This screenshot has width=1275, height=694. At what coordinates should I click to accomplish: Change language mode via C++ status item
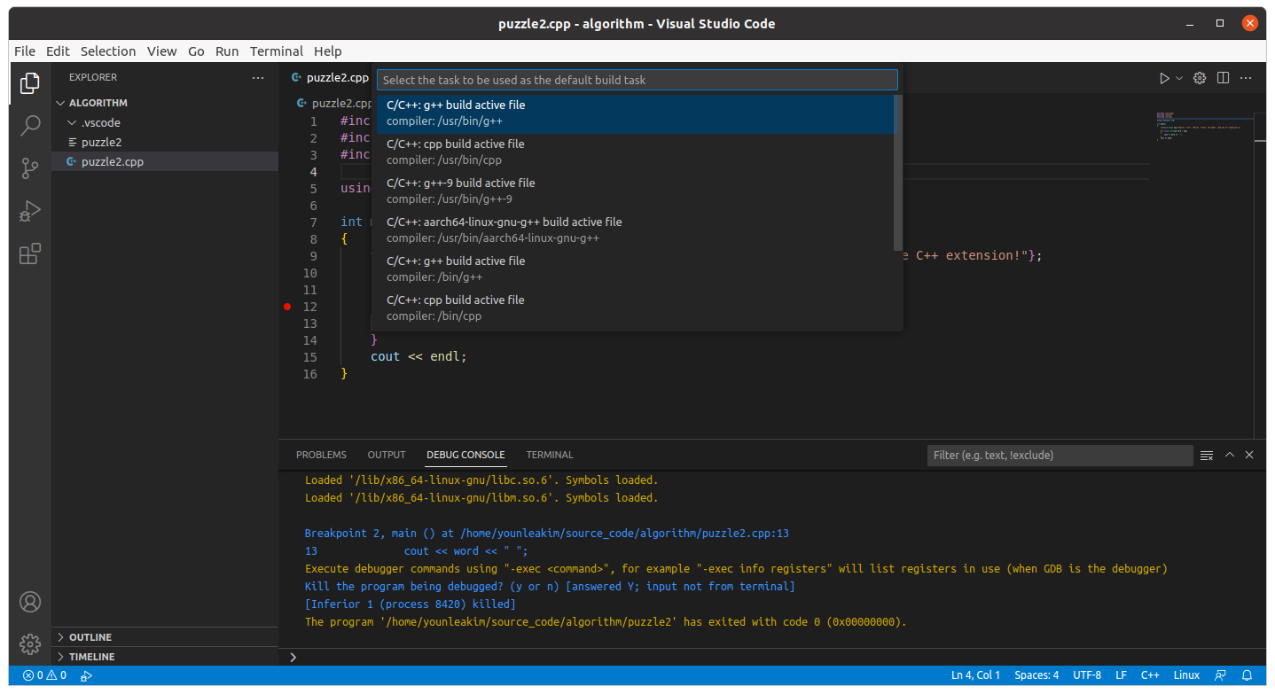1150,675
